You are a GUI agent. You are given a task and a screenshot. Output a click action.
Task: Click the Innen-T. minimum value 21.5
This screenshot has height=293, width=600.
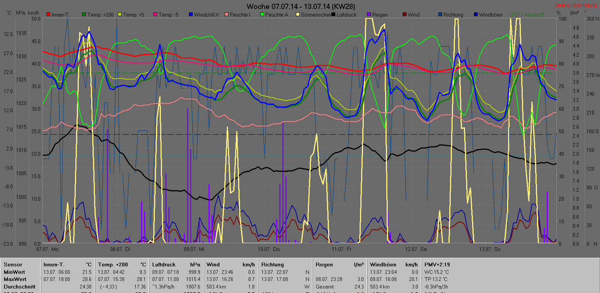[x=87, y=272]
